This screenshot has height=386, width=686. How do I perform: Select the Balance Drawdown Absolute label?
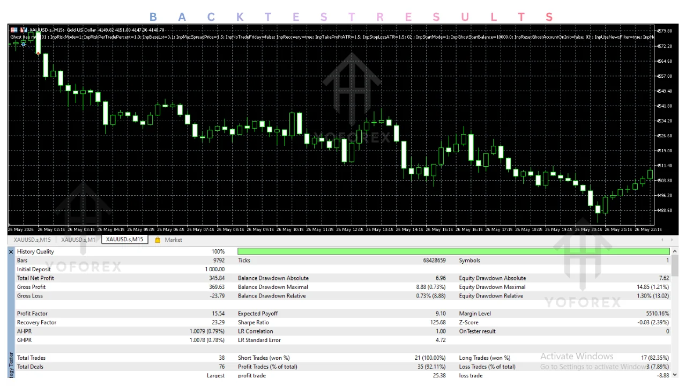click(x=273, y=278)
